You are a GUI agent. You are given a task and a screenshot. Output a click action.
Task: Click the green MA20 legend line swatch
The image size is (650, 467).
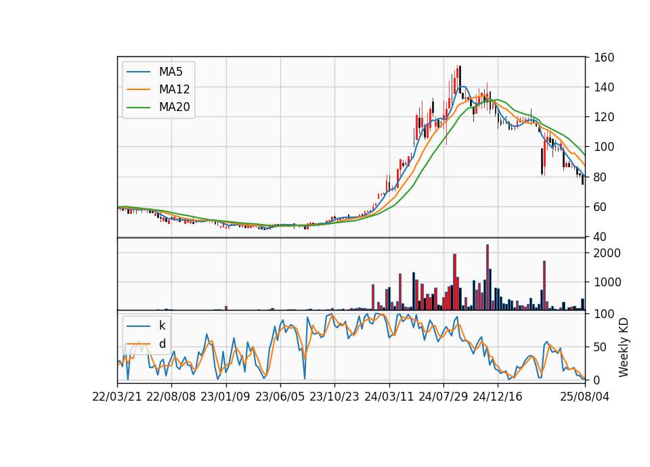(138, 107)
